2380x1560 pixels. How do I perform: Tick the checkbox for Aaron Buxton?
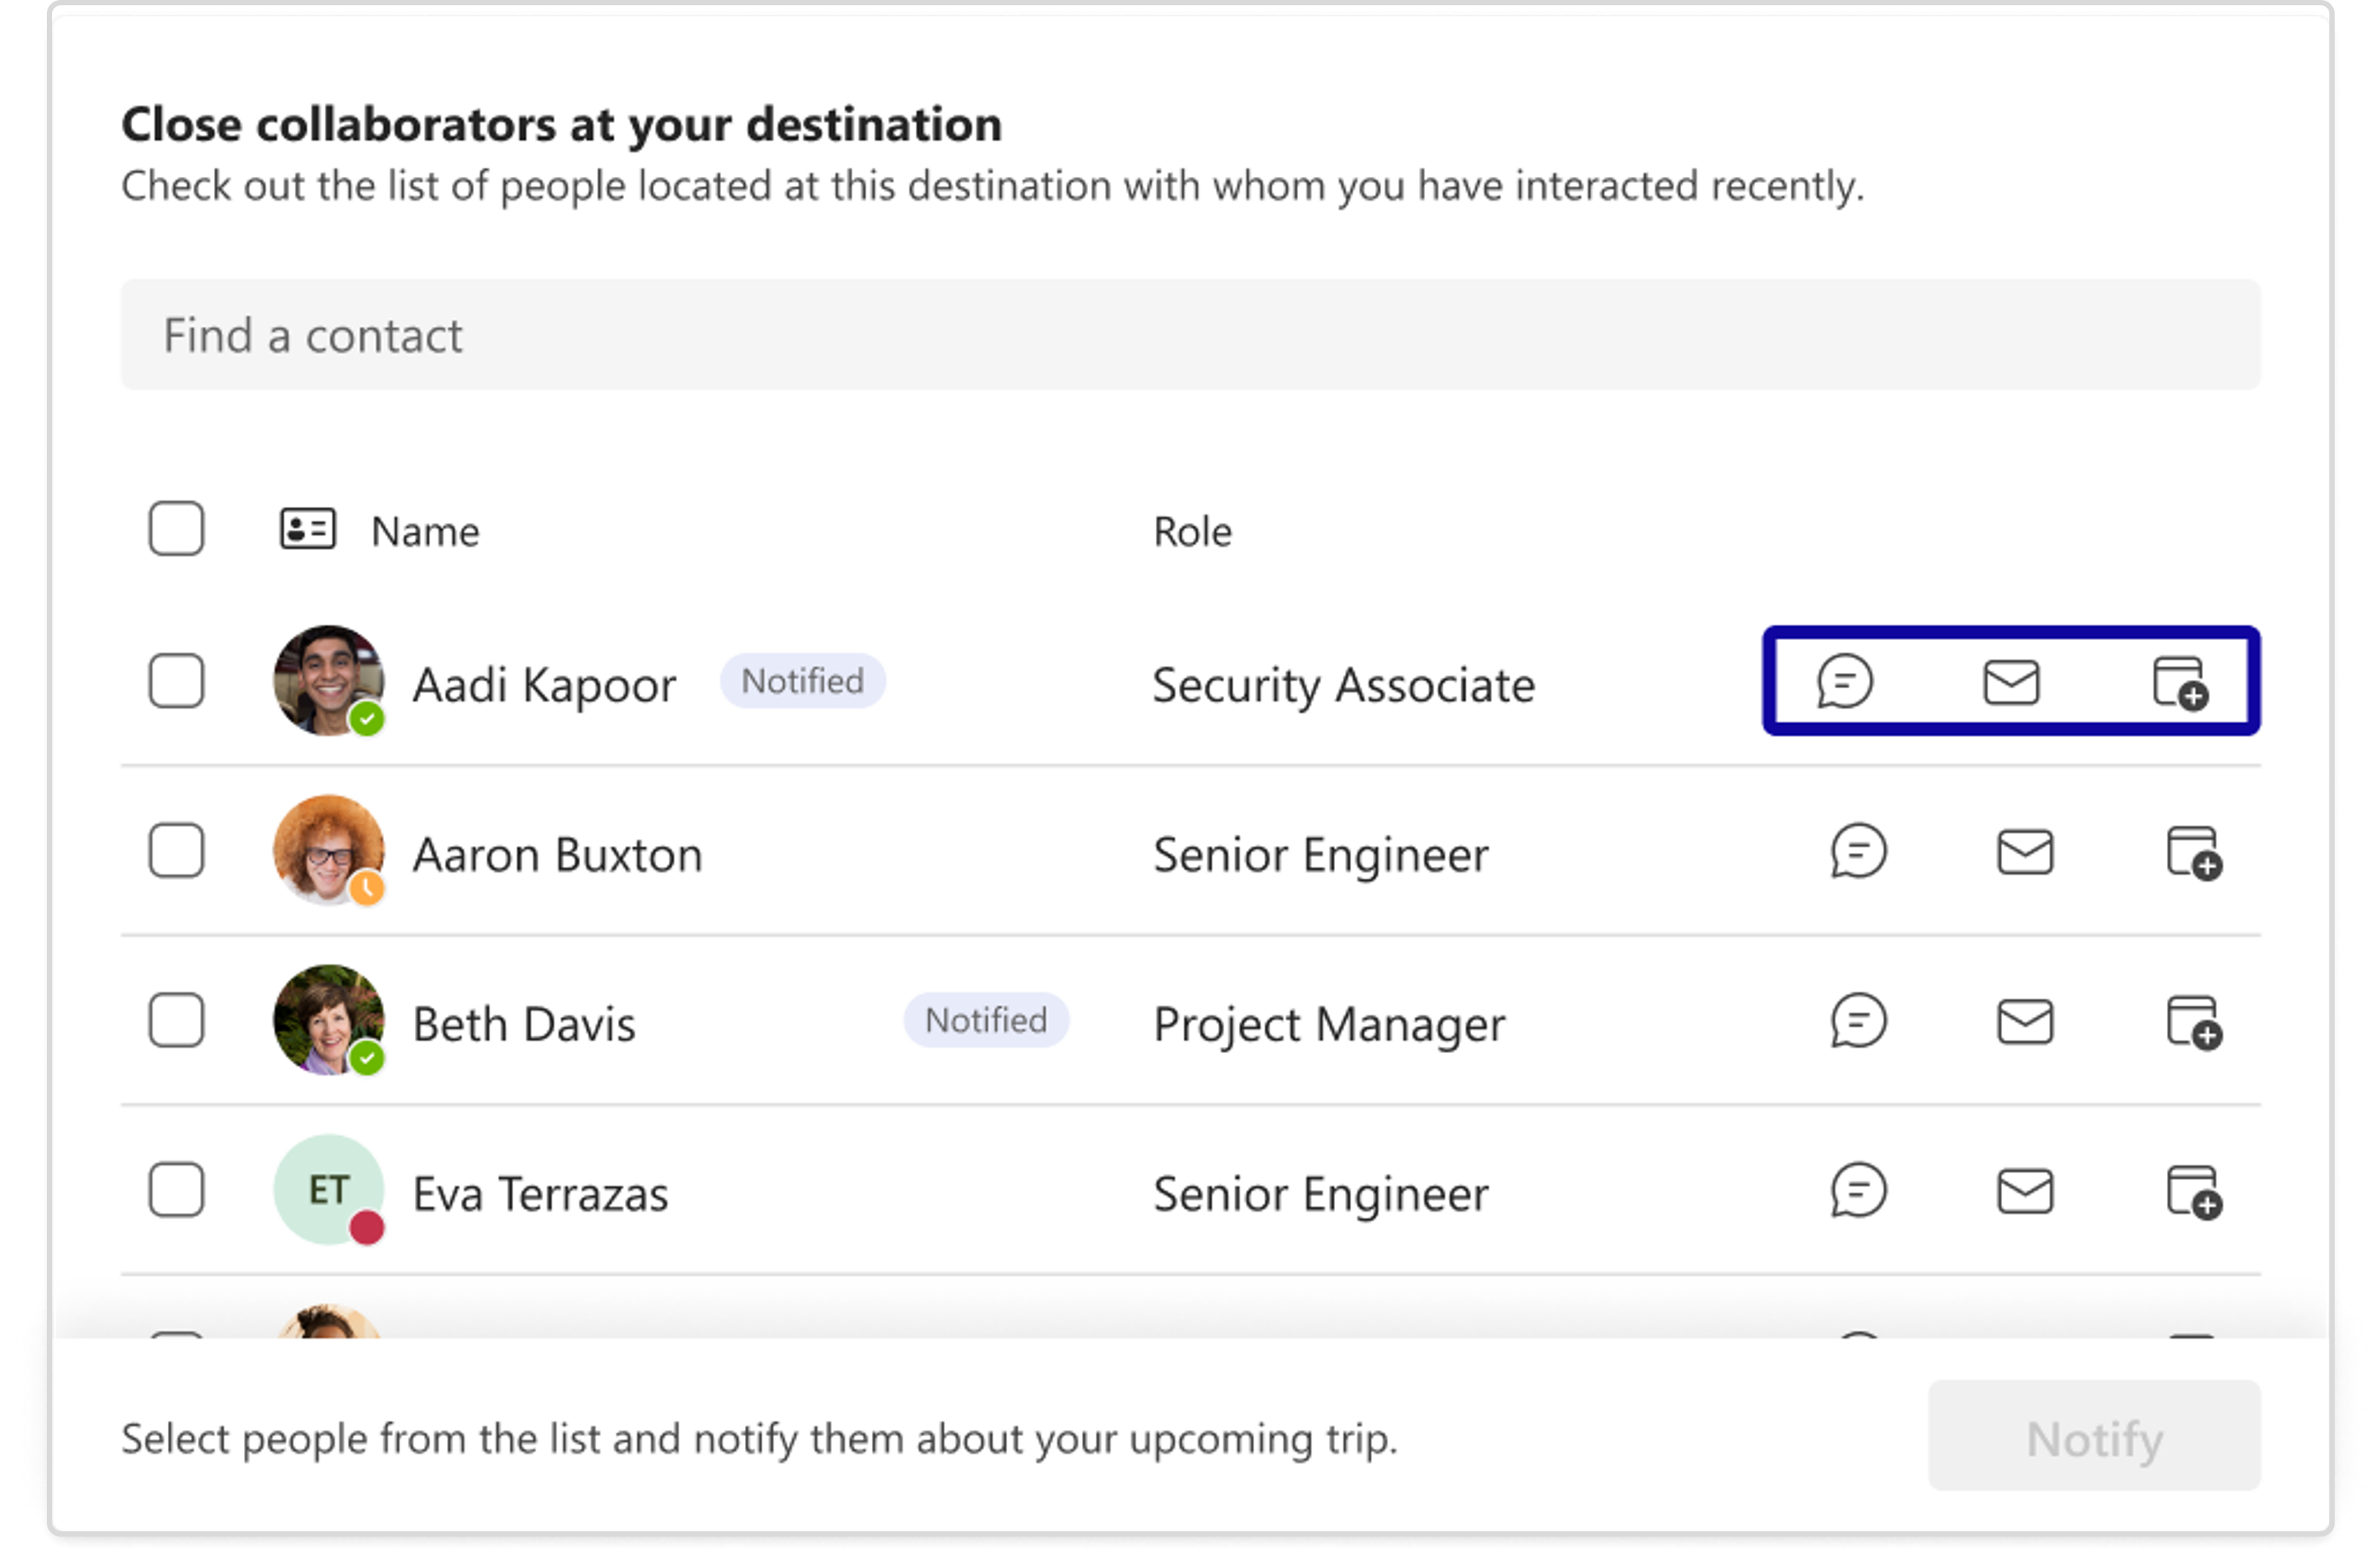(177, 851)
